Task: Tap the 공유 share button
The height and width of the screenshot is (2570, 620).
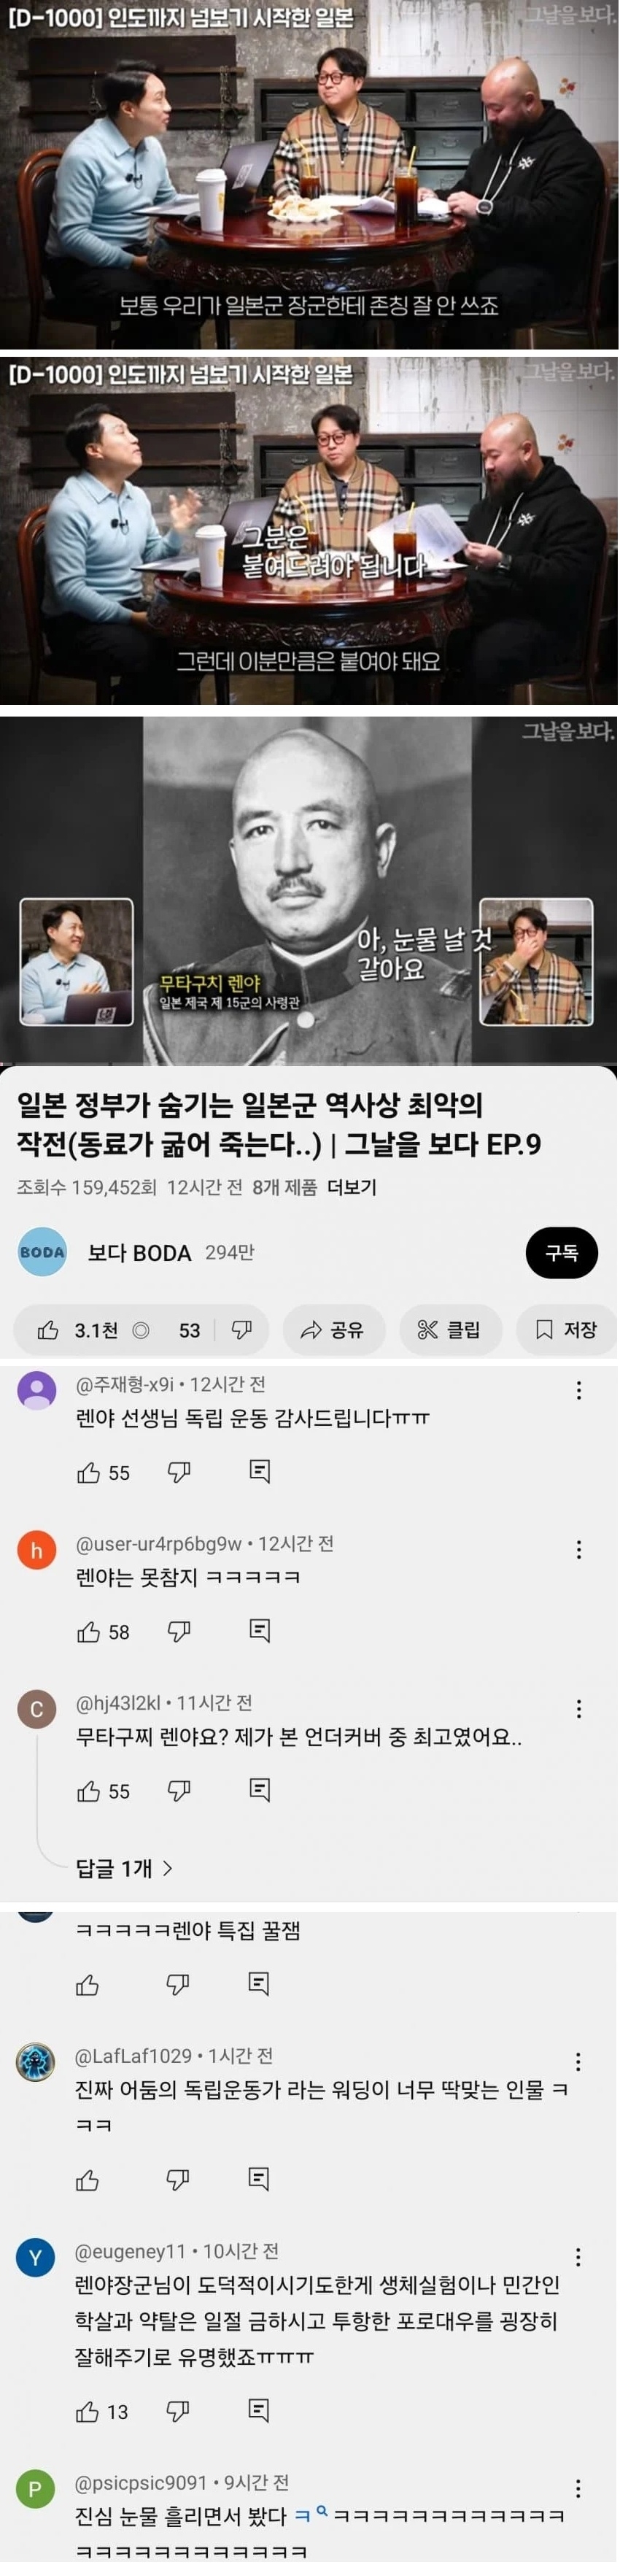Action: [333, 1330]
